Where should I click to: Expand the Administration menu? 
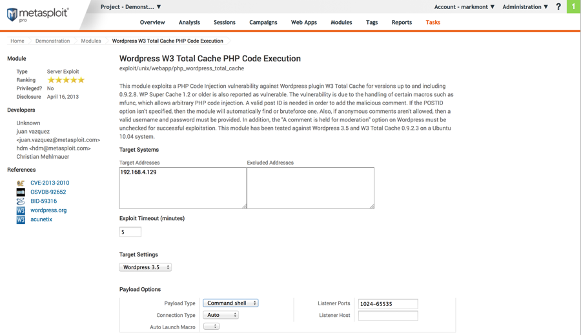pos(525,6)
